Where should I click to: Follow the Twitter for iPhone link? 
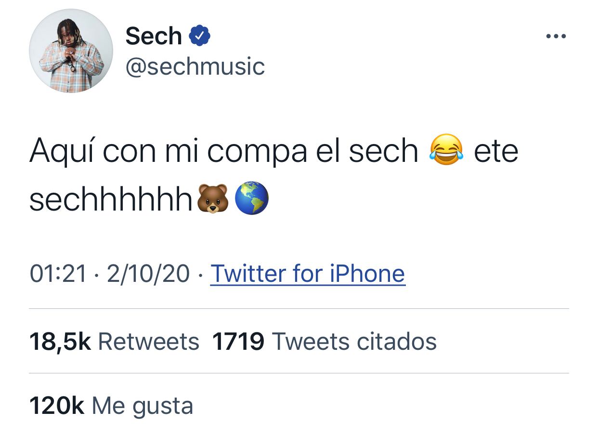(x=308, y=274)
